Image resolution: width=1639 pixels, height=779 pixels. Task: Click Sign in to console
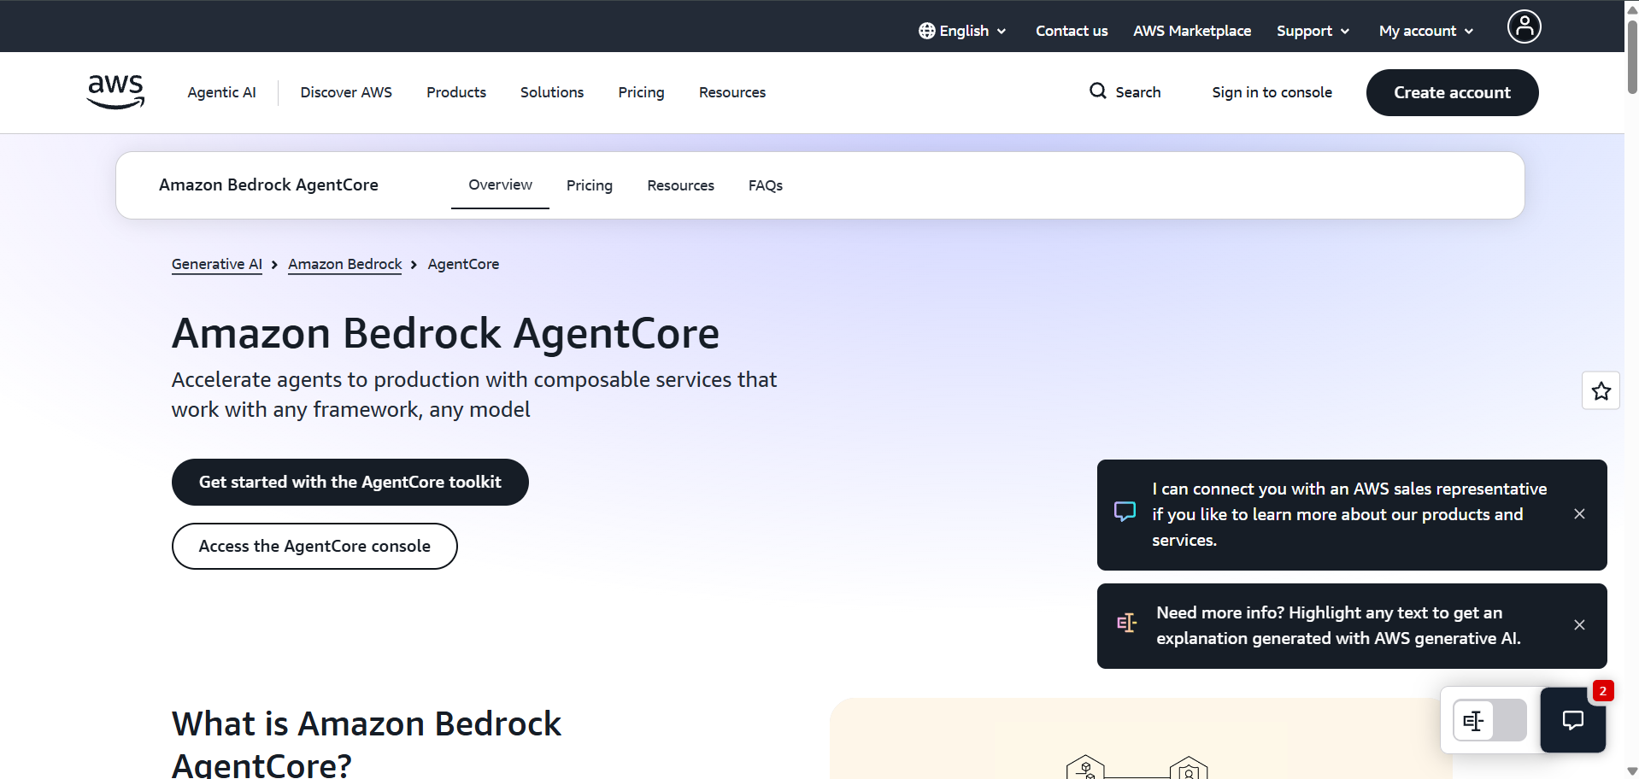[1272, 92]
